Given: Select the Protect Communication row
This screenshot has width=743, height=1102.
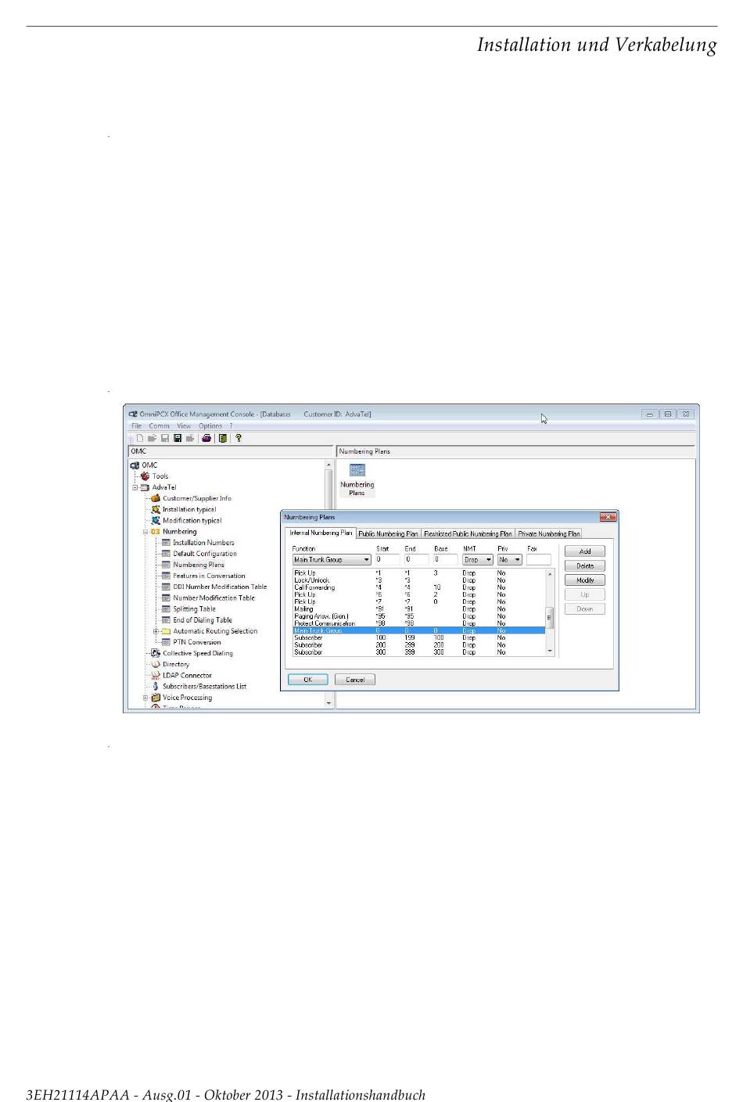Looking at the screenshot, I should click(x=418, y=623).
